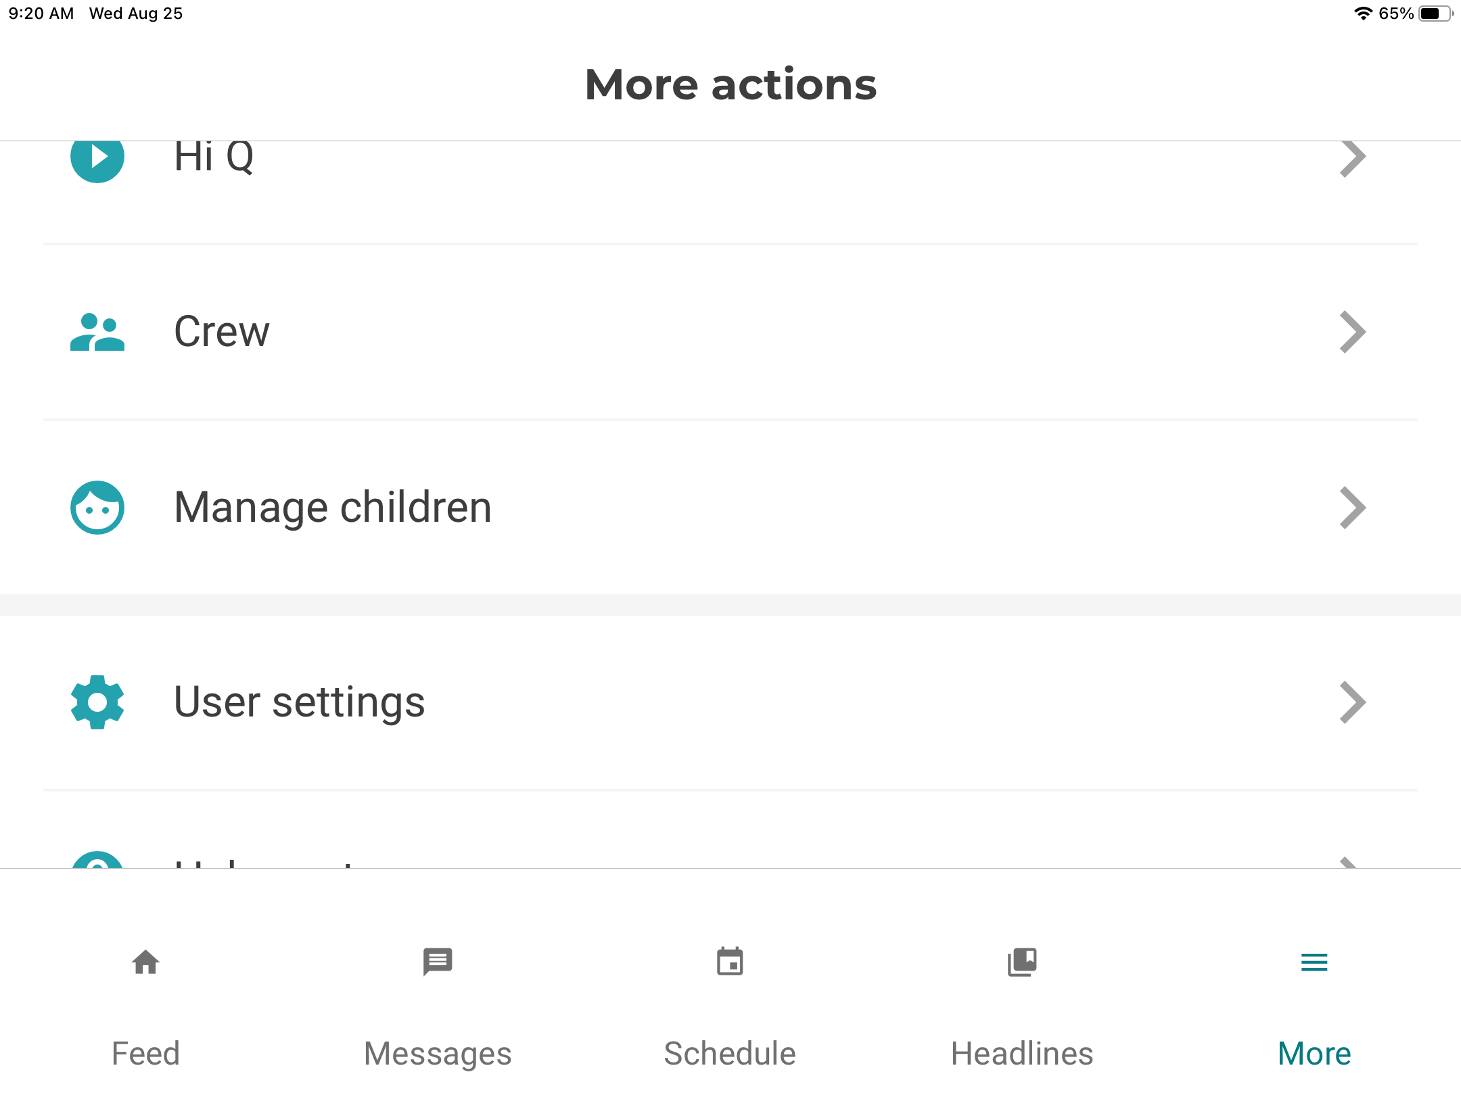Screen dimensions: 1461x1095
Task: Click the Feed home icon
Action: tap(145, 963)
